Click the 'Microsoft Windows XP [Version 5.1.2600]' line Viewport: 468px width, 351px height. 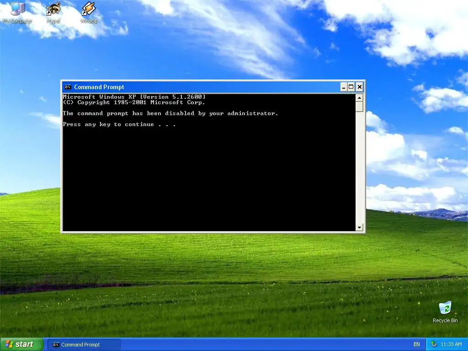click(x=134, y=97)
